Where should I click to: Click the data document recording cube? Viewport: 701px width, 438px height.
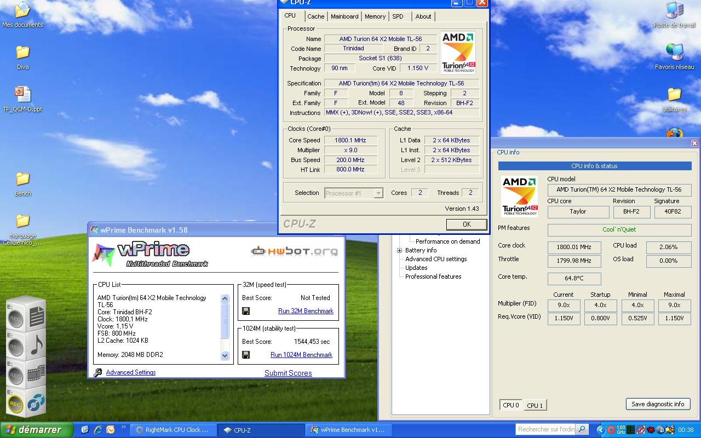pos(27,314)
